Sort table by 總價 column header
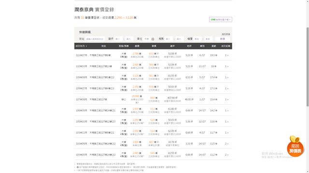The width and height of the screenshot is (309, 173). pyautogui.click(x=137, y=46)
